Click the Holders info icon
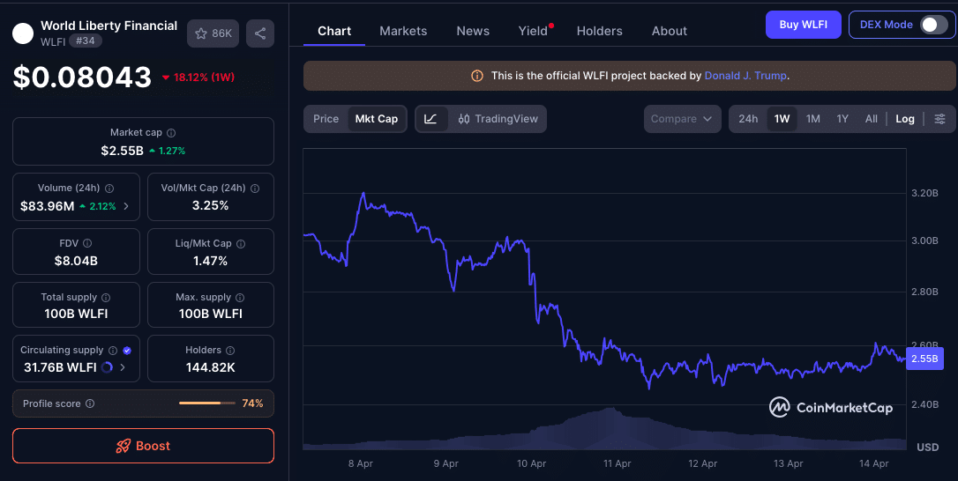 tap(229, 351)
